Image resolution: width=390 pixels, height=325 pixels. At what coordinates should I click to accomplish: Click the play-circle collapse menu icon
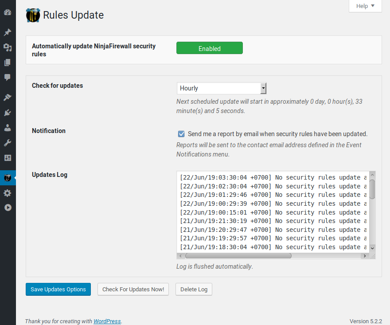[8, 208]
